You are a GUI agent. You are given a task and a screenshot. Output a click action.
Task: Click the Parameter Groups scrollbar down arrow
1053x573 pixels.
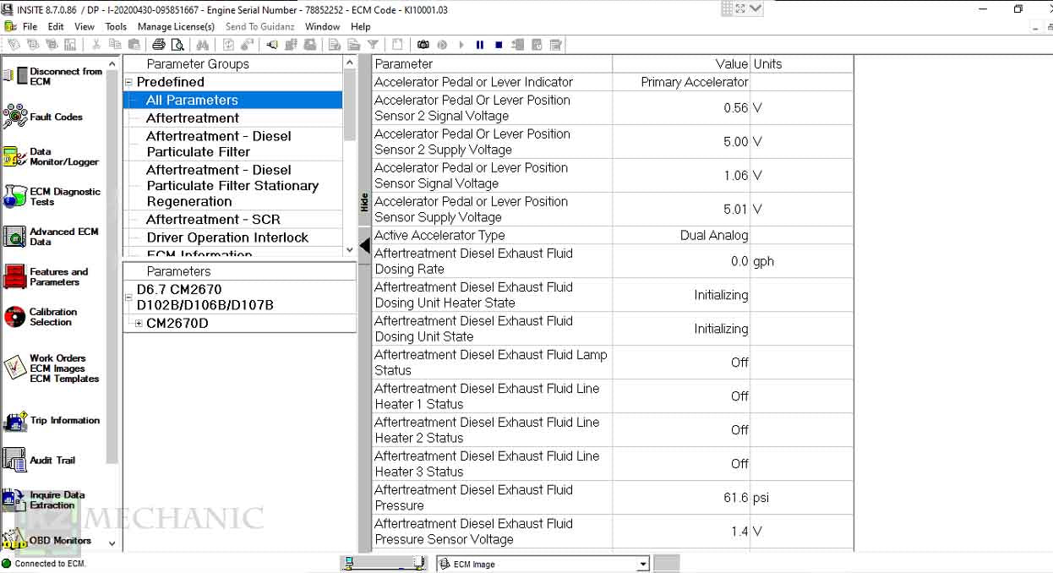350,248
